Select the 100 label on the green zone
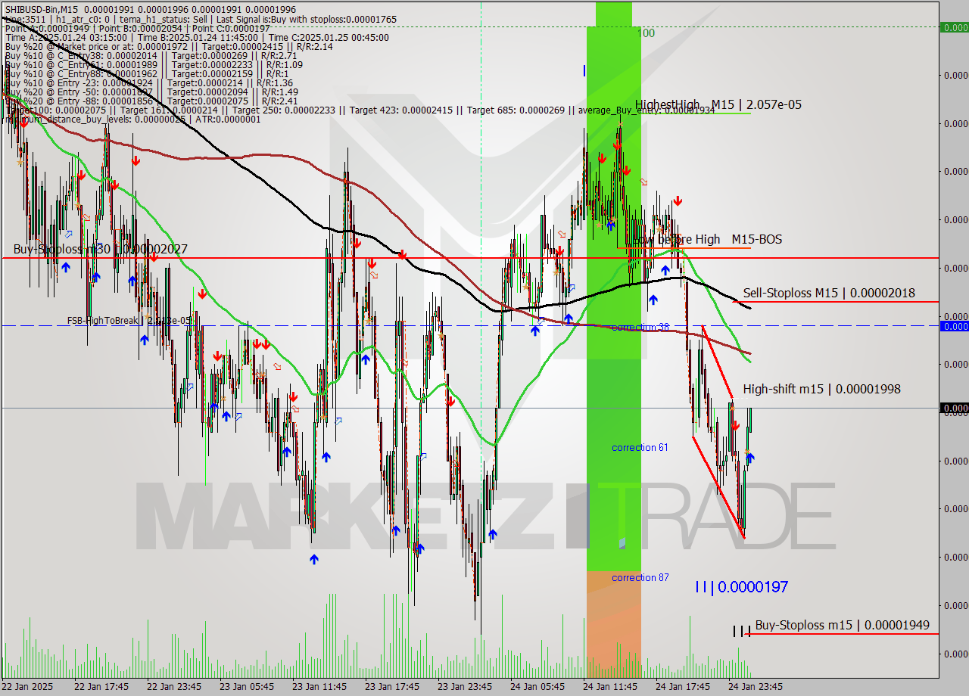Screen dimensions: 969x696 pos(645,33)
